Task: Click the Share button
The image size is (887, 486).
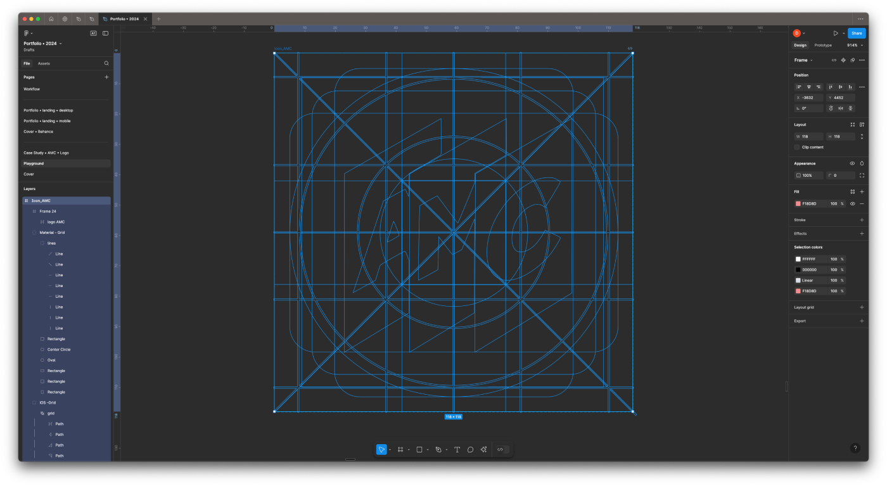Action: pos(857,33)
